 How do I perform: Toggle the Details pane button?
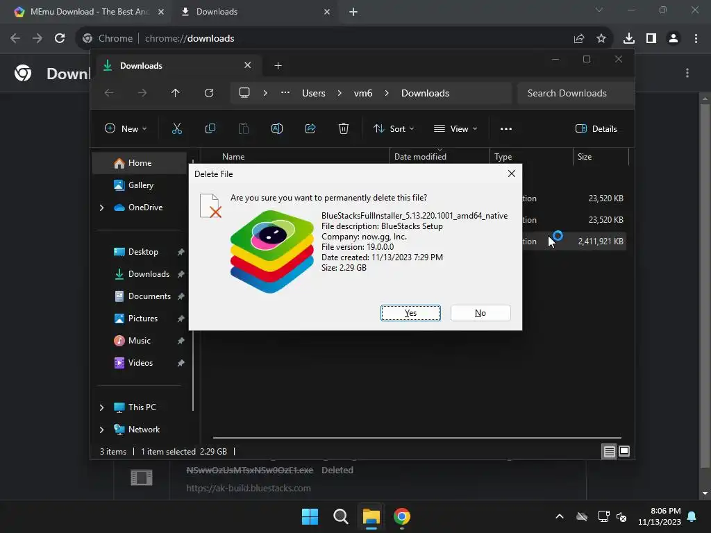click(x=596, y=128)
